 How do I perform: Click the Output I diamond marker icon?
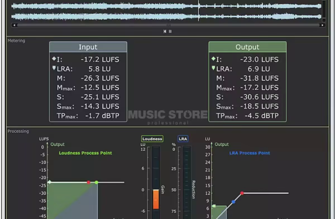tap(213, 59)
